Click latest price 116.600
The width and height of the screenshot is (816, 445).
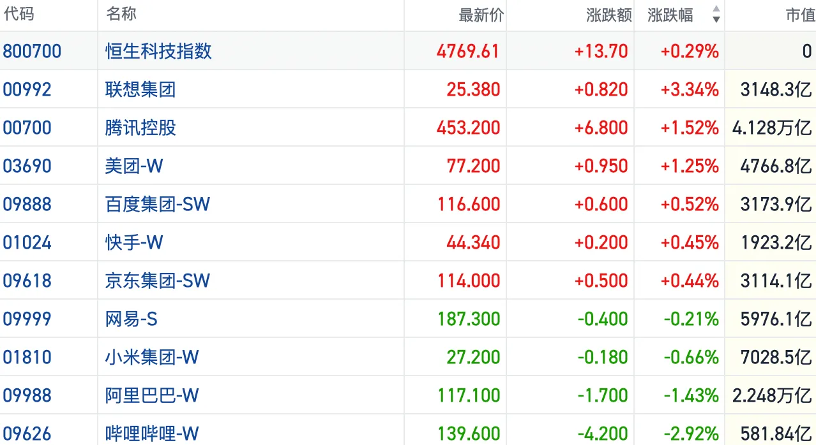[469, 204]
